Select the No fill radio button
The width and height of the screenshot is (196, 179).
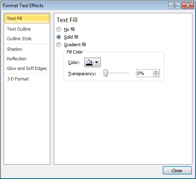pos(59,29)
